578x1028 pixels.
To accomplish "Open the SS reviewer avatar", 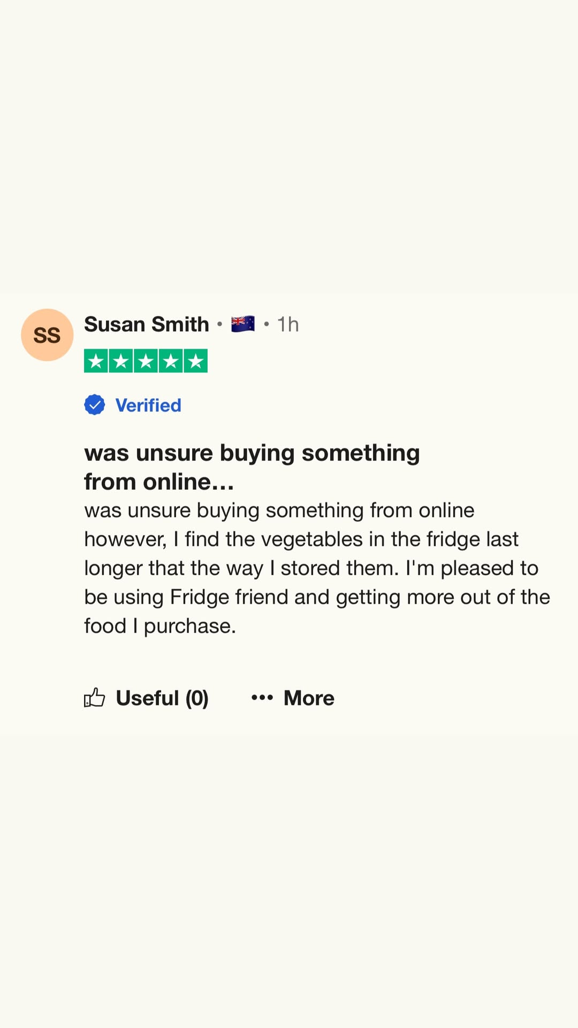I will 47,335.
